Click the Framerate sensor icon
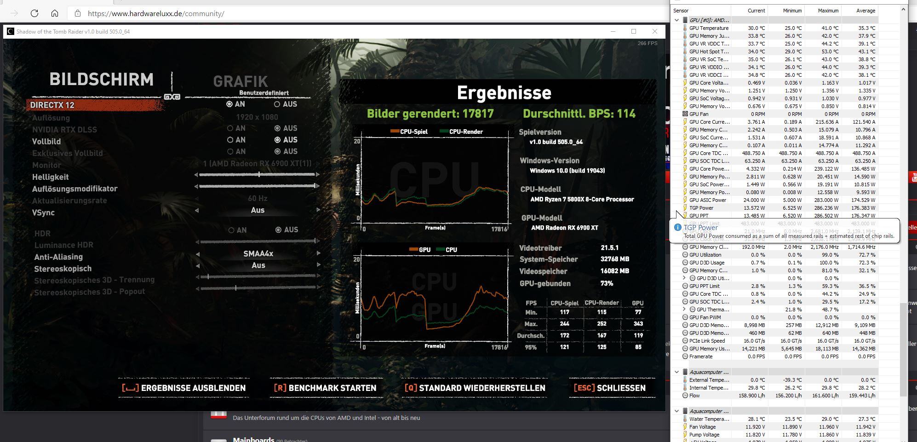917x442 pixels. point(685,356)
